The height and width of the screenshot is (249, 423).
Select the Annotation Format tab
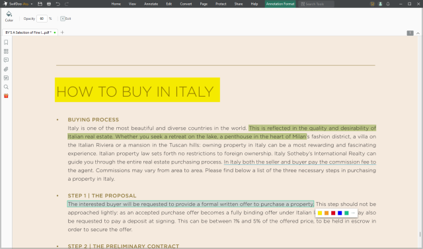click(x=280, y=4)
